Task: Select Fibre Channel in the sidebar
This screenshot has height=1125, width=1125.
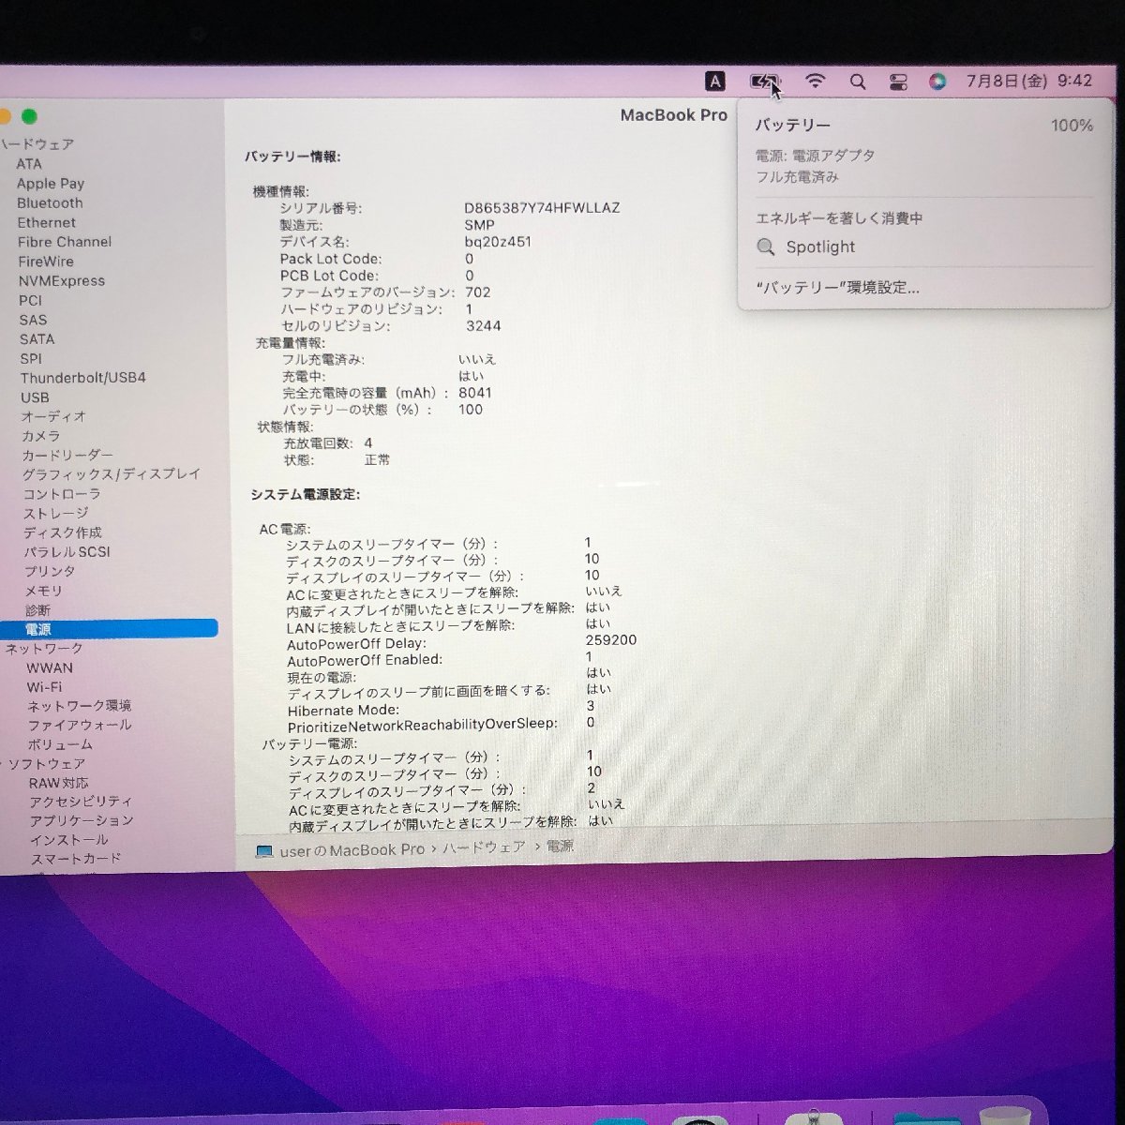Action: (65, 242)
